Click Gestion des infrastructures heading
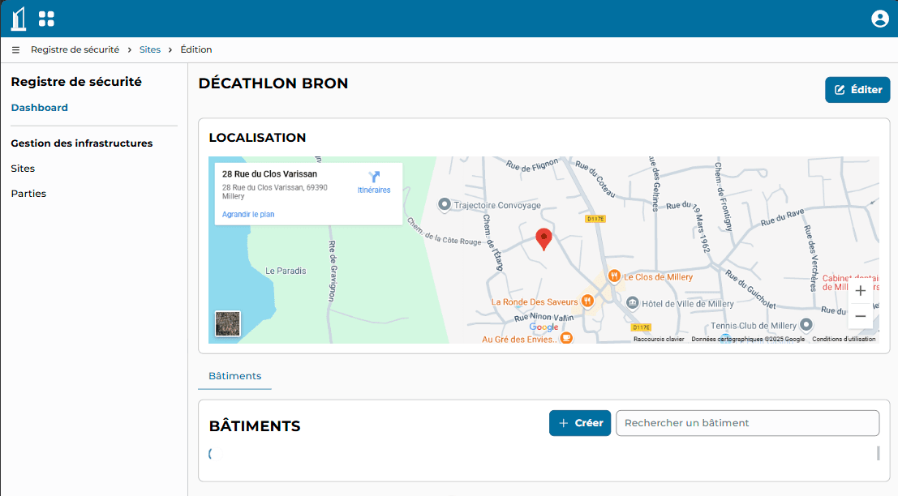The image size is (898, 496). pyautogui.click(x=82, y=143)
